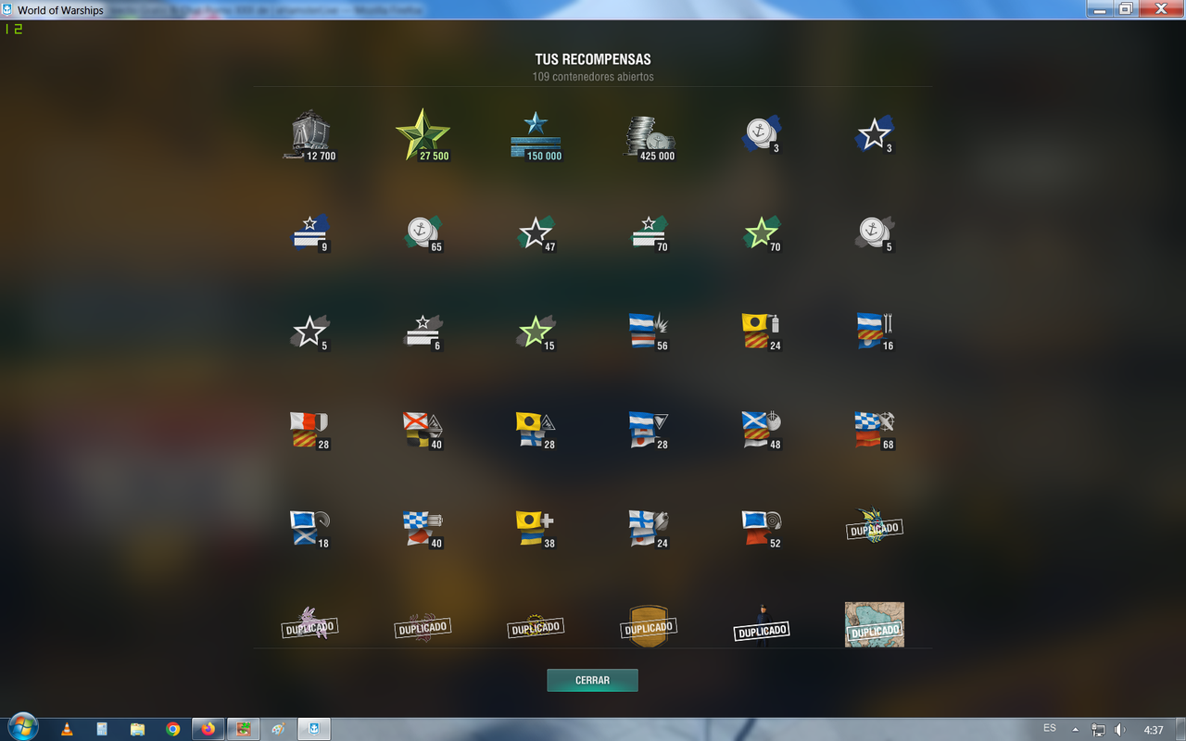1186x741 pixels.
Task: Click the gray anchor coin bonus with 5
Action: [x=875, y=233]
